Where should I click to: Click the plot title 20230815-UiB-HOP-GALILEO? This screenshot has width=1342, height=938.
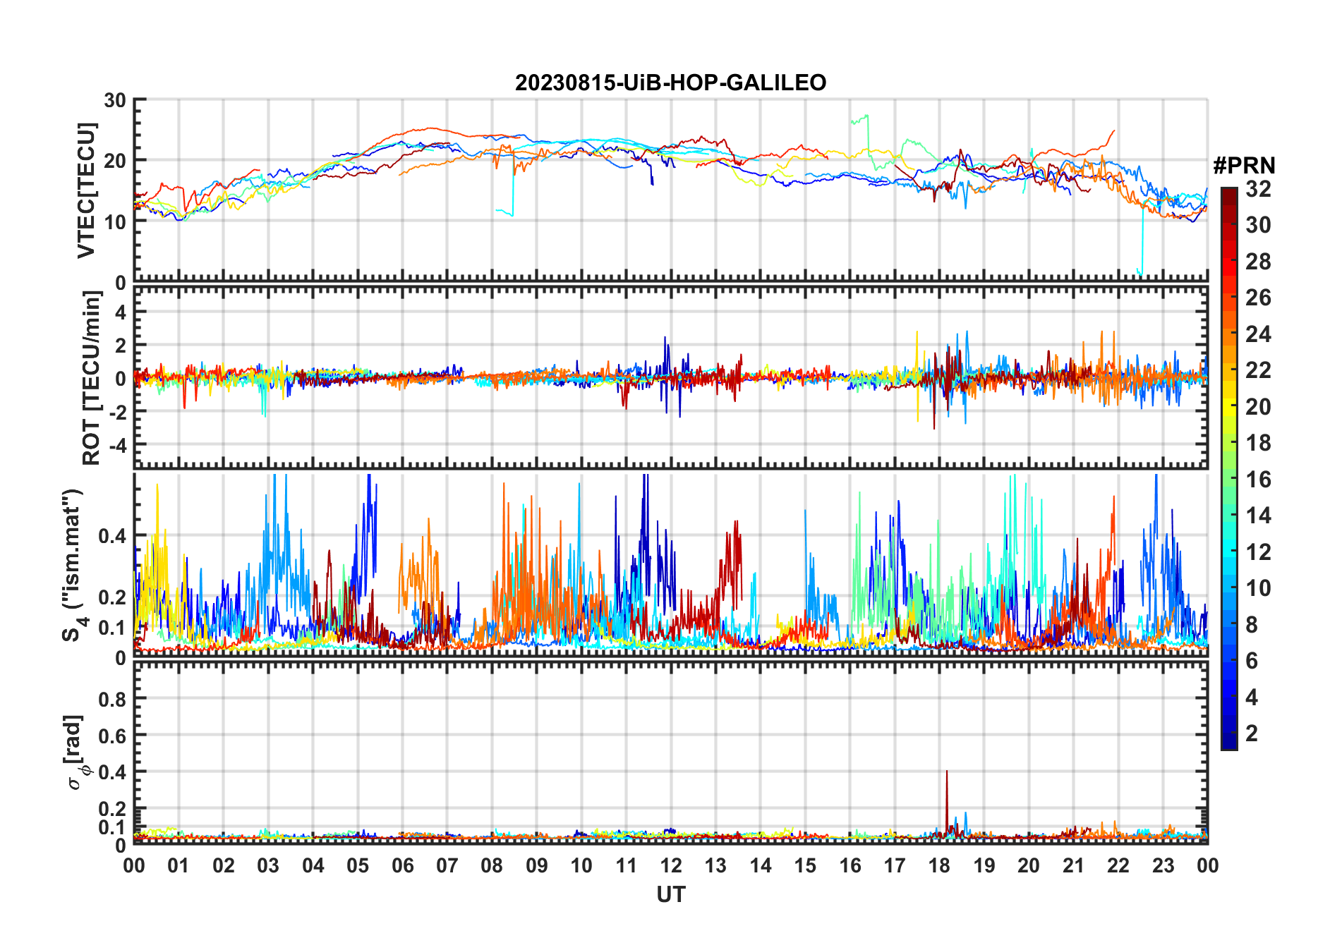(670, 83)
